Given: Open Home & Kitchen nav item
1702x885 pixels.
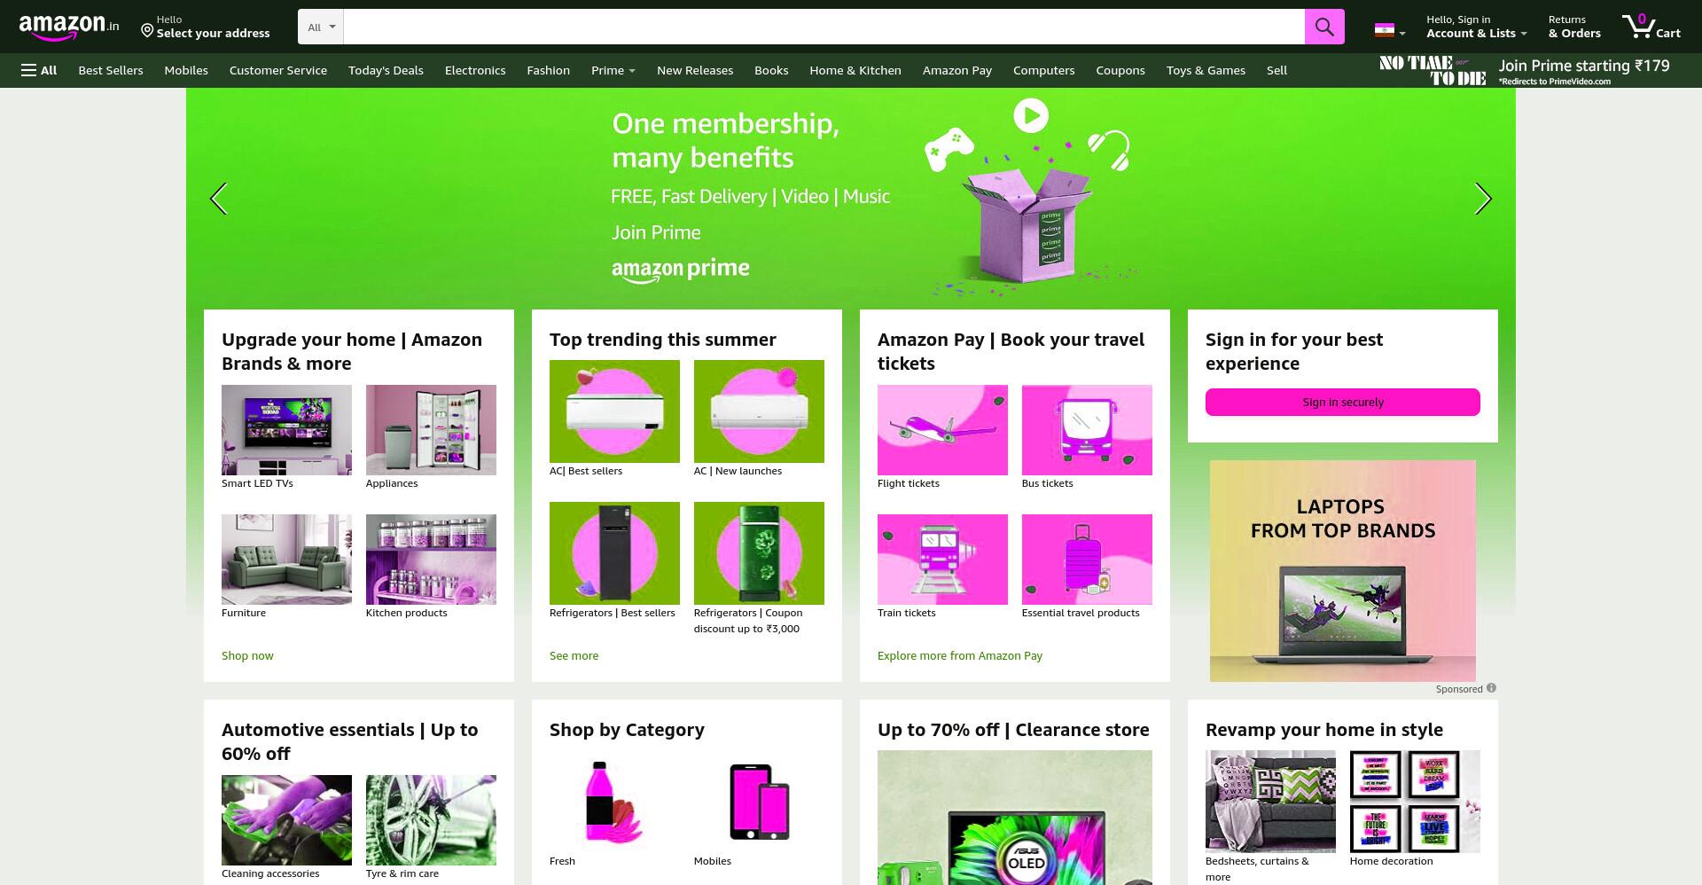Looking at the screenshot, I should 855,70.
